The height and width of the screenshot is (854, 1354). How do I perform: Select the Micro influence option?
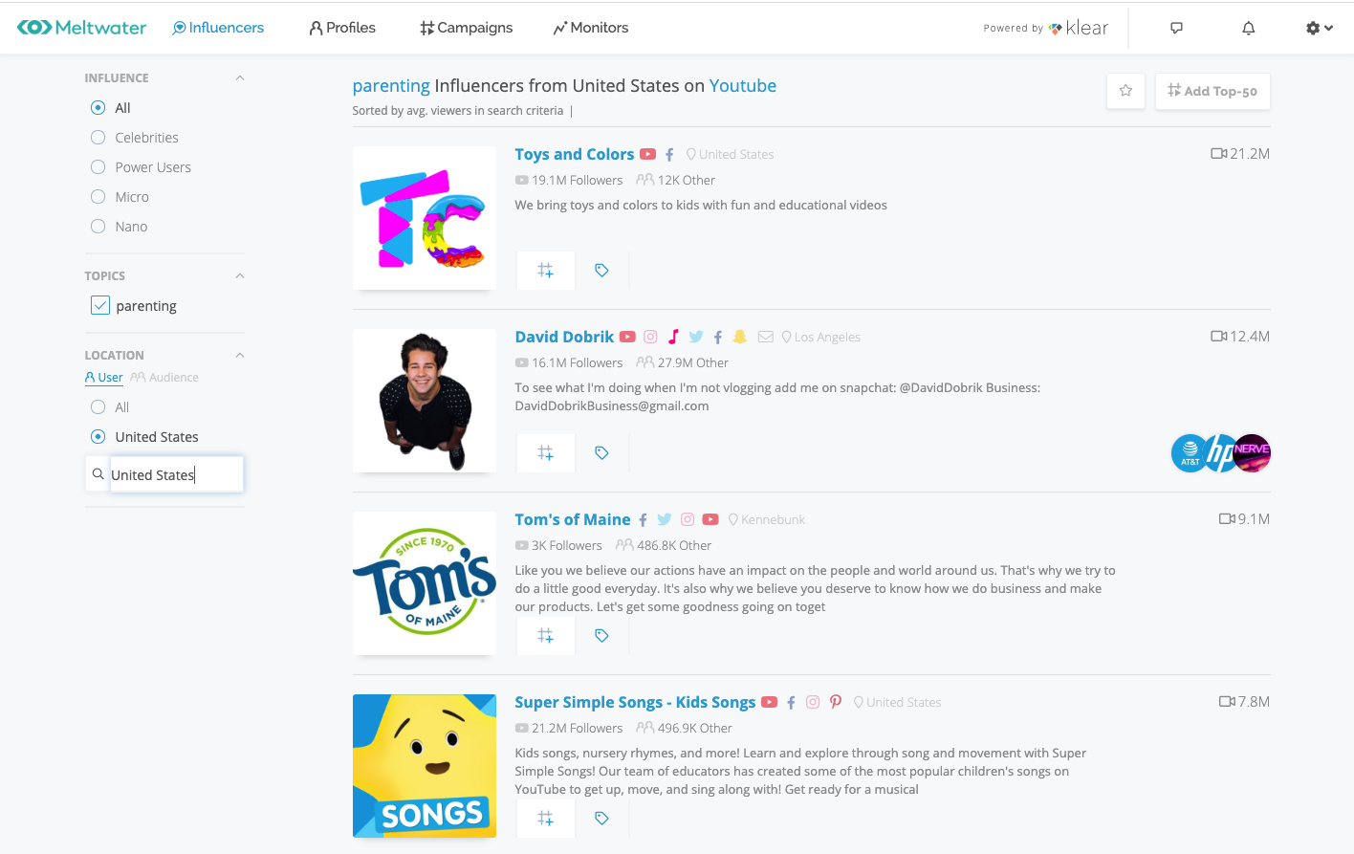click(x=98, y=197)
